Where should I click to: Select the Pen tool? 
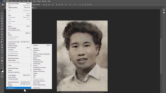(x=2, y=50)
